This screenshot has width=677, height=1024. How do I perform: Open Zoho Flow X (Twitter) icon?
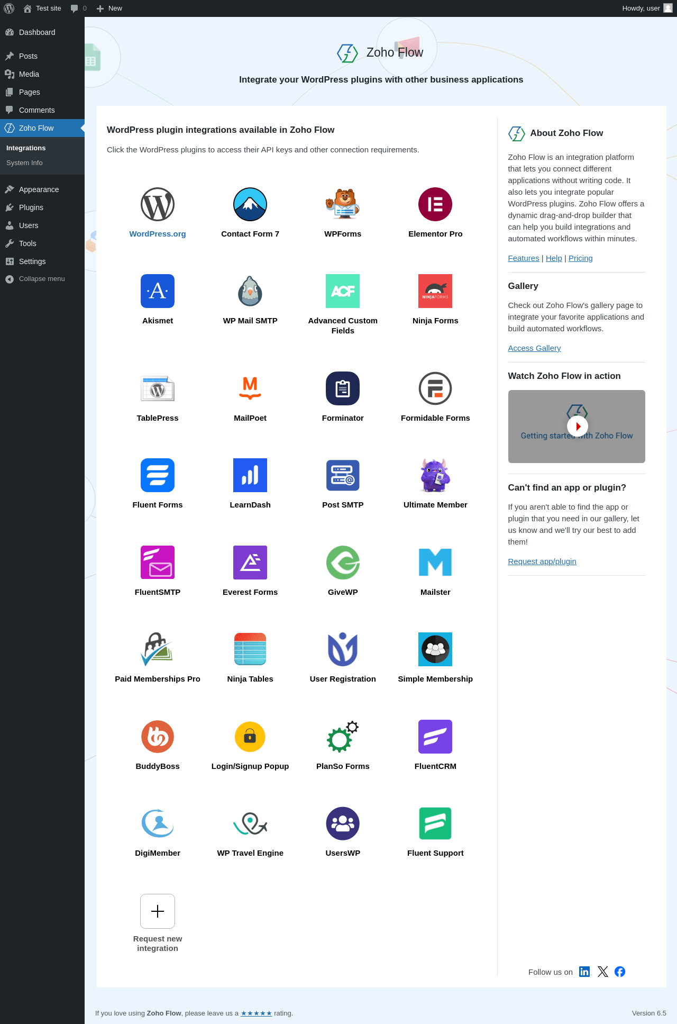click(x=603, y=972)
